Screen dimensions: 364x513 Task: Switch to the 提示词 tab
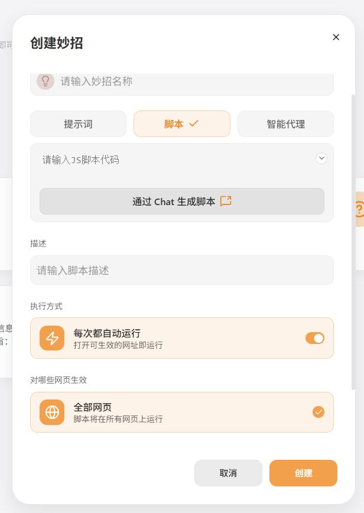(x=79, y=124)
